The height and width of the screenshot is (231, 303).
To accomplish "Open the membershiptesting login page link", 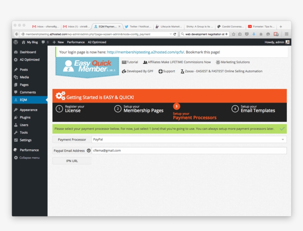I will coord(146,52).
